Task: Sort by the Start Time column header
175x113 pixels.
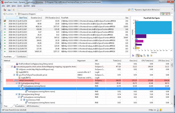Action: [17, 18]
